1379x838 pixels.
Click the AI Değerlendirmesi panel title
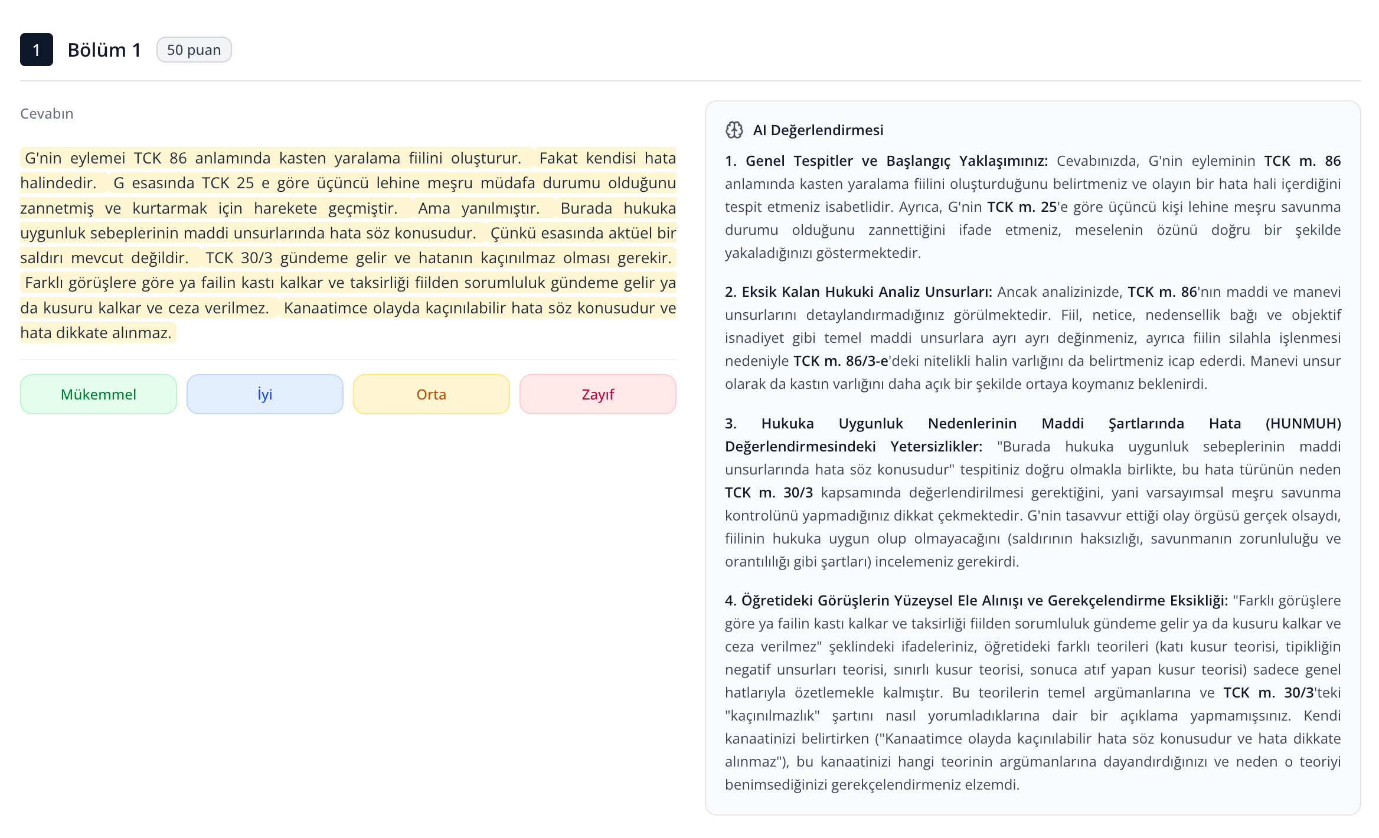click(x=818, y=130)
